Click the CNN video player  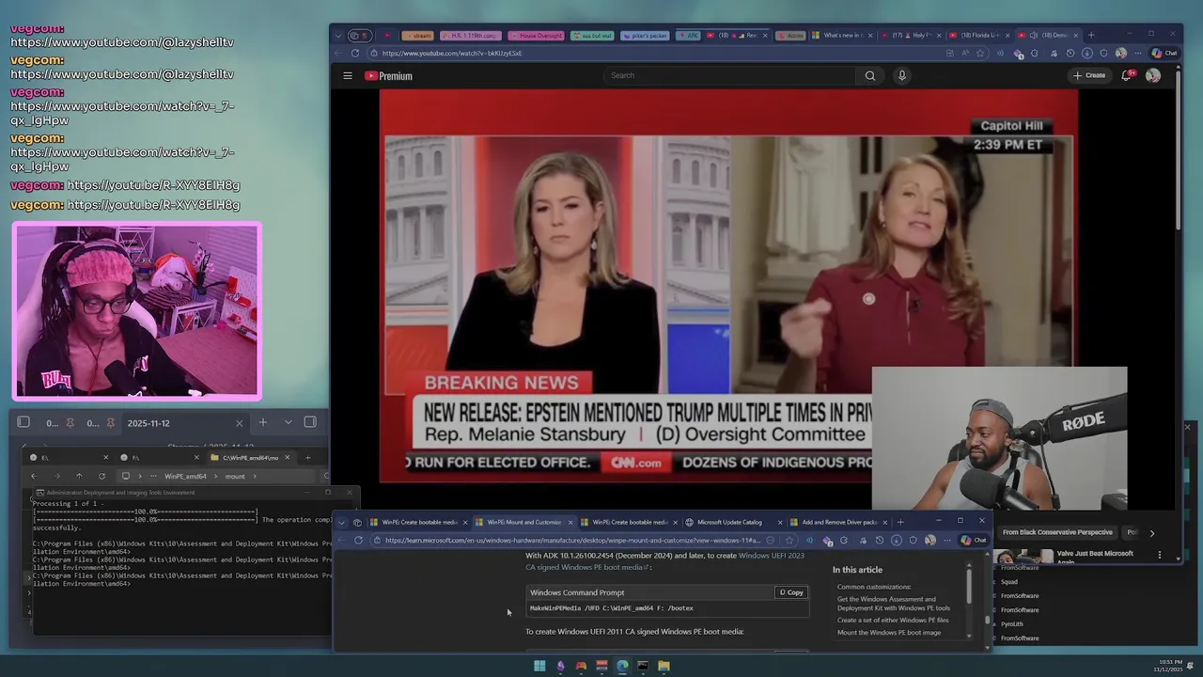(x=728, y=285)
